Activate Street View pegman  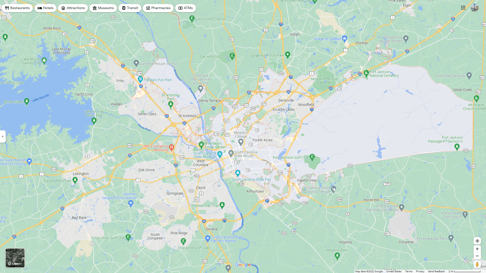477,265
